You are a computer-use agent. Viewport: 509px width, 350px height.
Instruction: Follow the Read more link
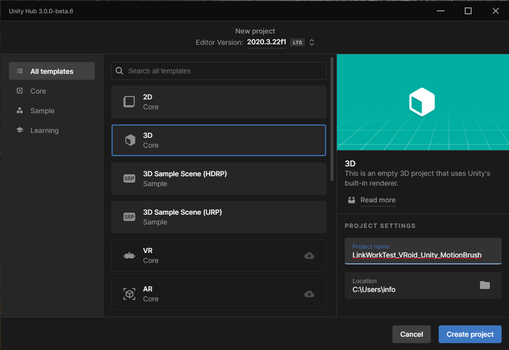[378, 200]
